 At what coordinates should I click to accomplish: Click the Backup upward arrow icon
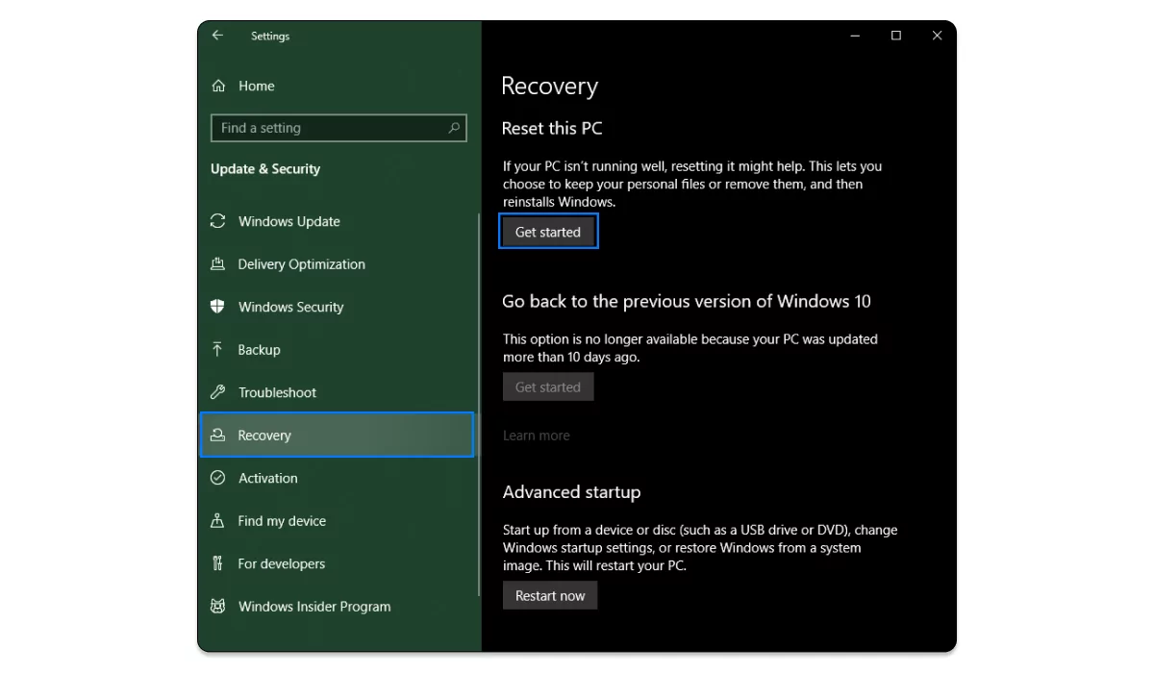[218, 350]
